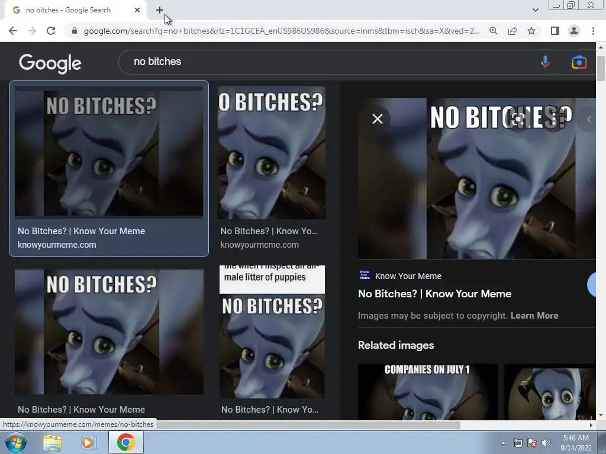Viewport: 606px width, 454px height.
Task: Close the image preview panel
Action: click(378, 119)
